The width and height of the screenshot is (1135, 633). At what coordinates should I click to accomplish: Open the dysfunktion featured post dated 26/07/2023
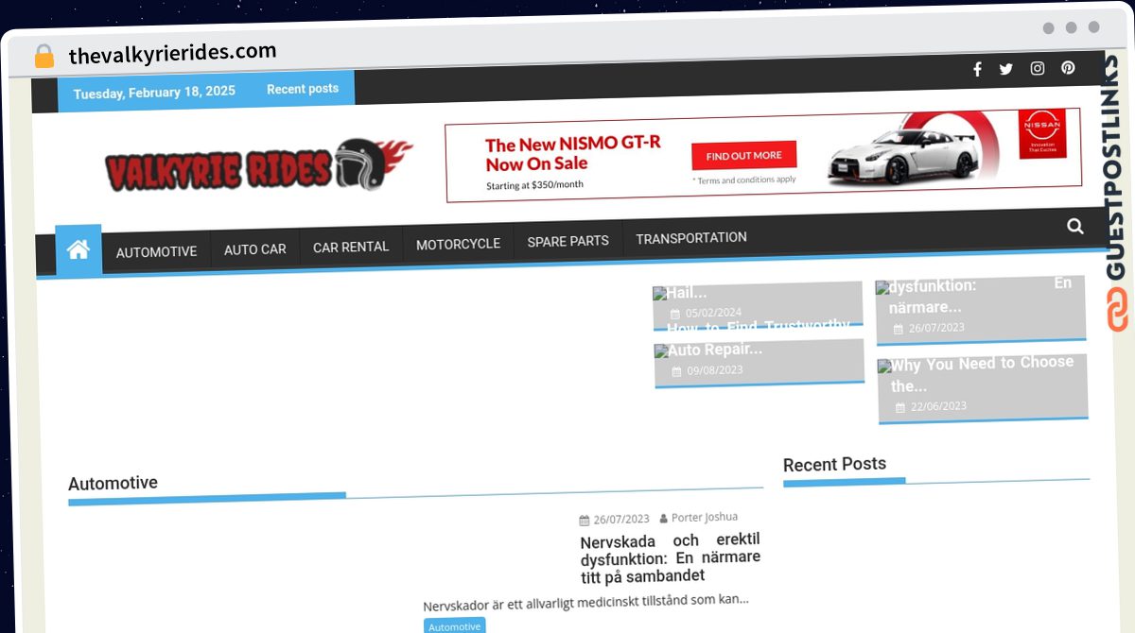[981, 309]
